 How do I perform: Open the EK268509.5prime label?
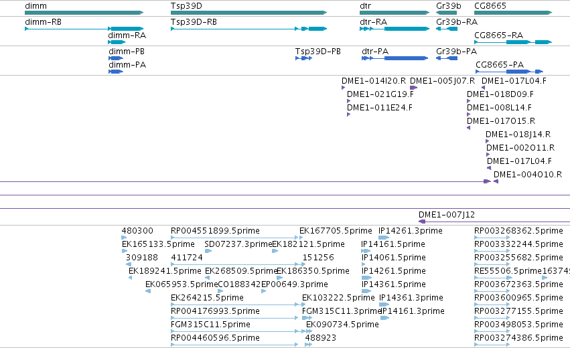241,271
